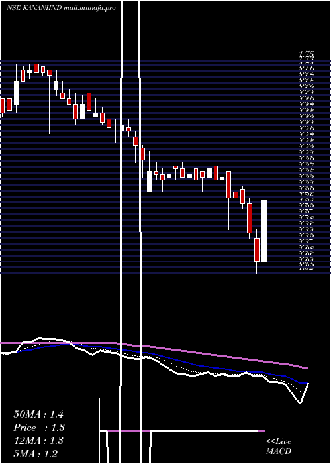Click the final tall white candlestick
Screen dimensions: 331x464
point(264,231)
